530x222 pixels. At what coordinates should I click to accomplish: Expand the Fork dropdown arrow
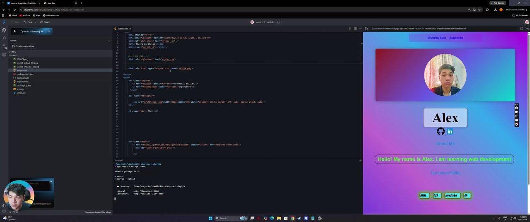pyautogui.click(x=36, y=22)
